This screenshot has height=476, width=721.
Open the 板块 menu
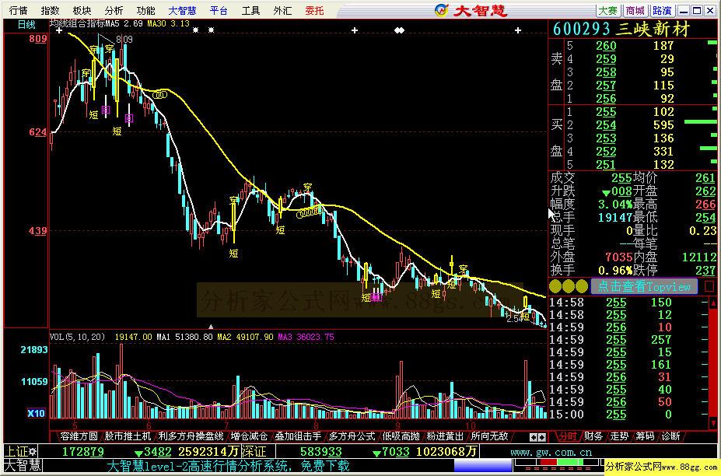click(82, 10)
